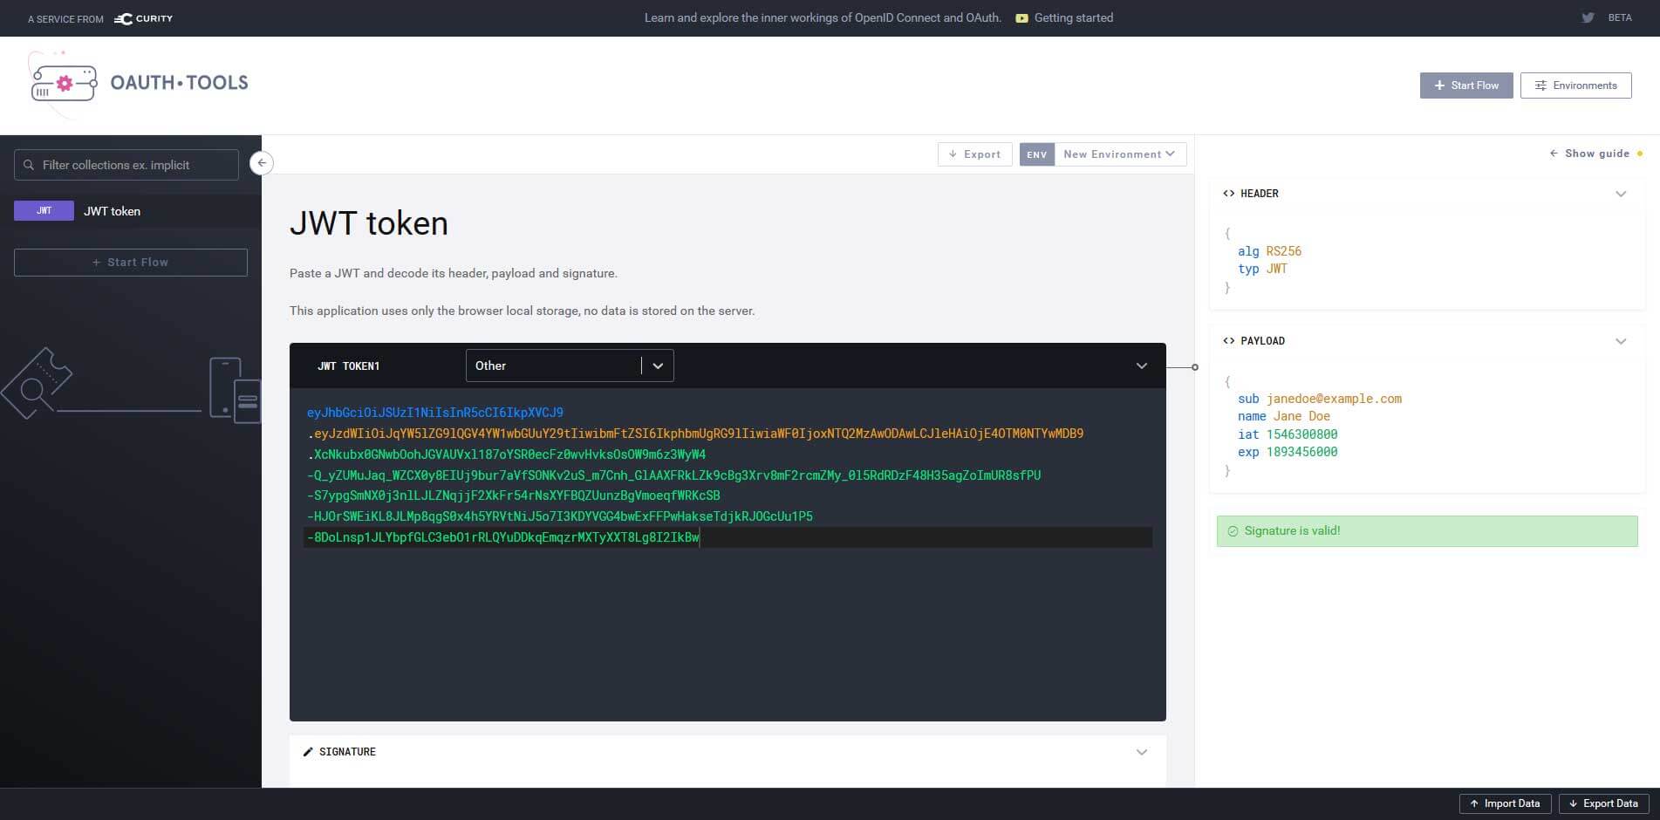Open the New Environment dropdown
This screenshot has width=1660, height=820.
(1119, 154)
